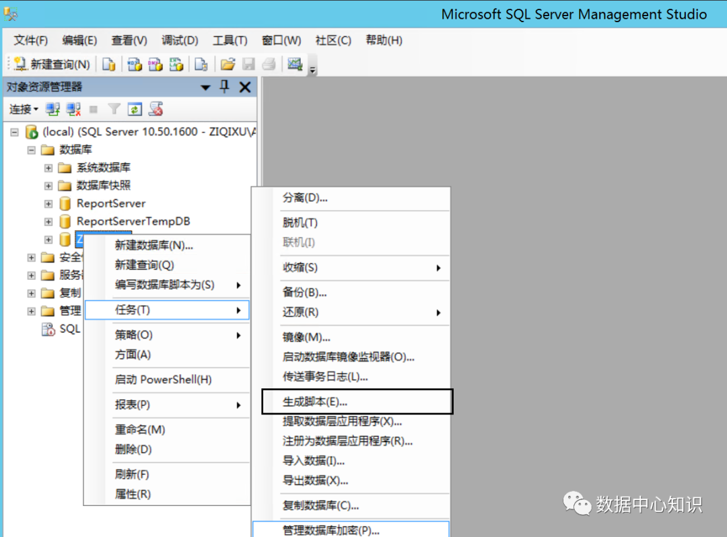Image resolution: width=727 pixels, height=537 pixels.
Task: Click the Analysis Services DMX query icon
Action: (155, 64)
